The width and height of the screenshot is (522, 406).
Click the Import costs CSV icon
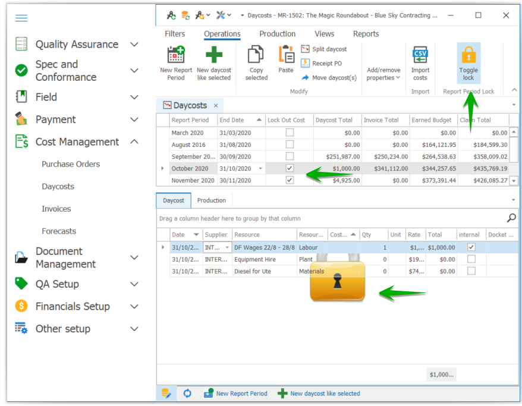coord(420,55)
